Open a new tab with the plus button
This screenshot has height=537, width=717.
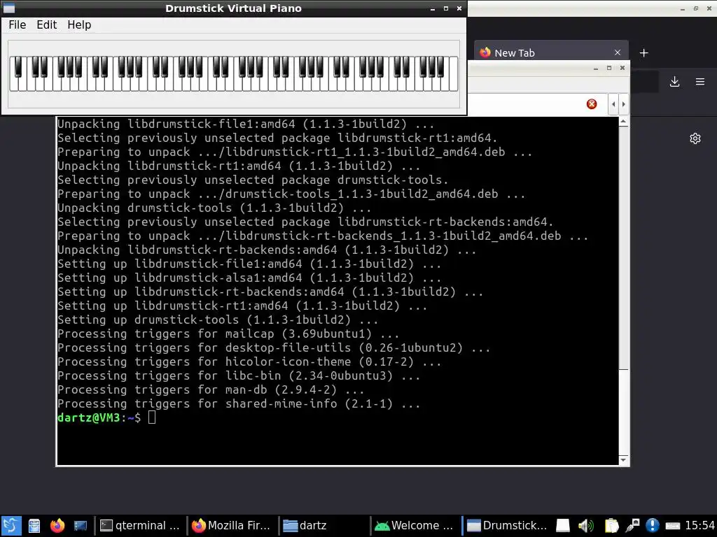click(x=644, y=53)
